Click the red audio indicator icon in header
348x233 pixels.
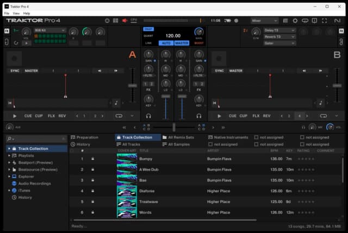click(x=125, y=21)
